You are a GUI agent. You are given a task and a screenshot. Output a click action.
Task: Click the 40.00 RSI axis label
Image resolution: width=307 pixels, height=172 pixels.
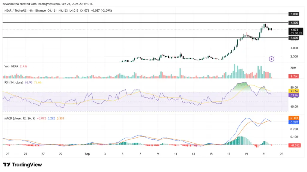click(x=294, y=107)
